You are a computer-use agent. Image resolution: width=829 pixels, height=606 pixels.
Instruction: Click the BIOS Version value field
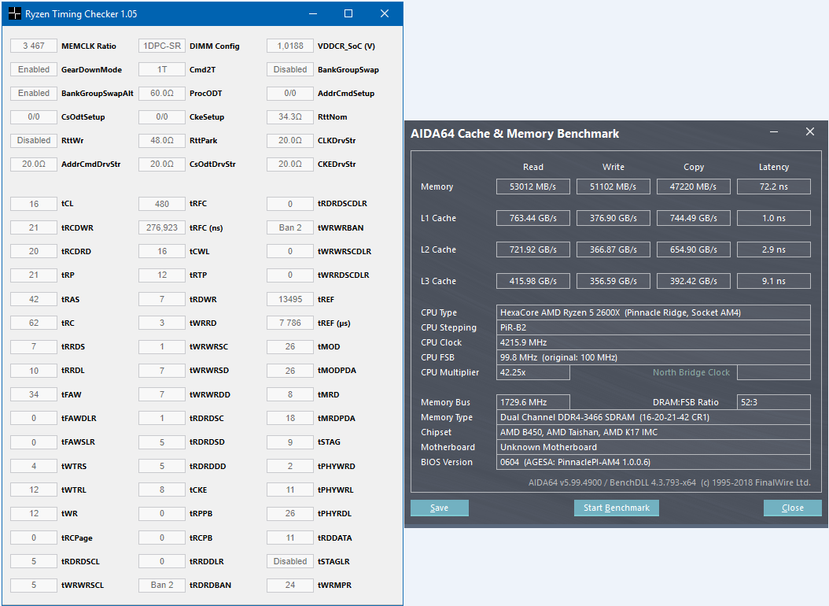tap(654, 462)
